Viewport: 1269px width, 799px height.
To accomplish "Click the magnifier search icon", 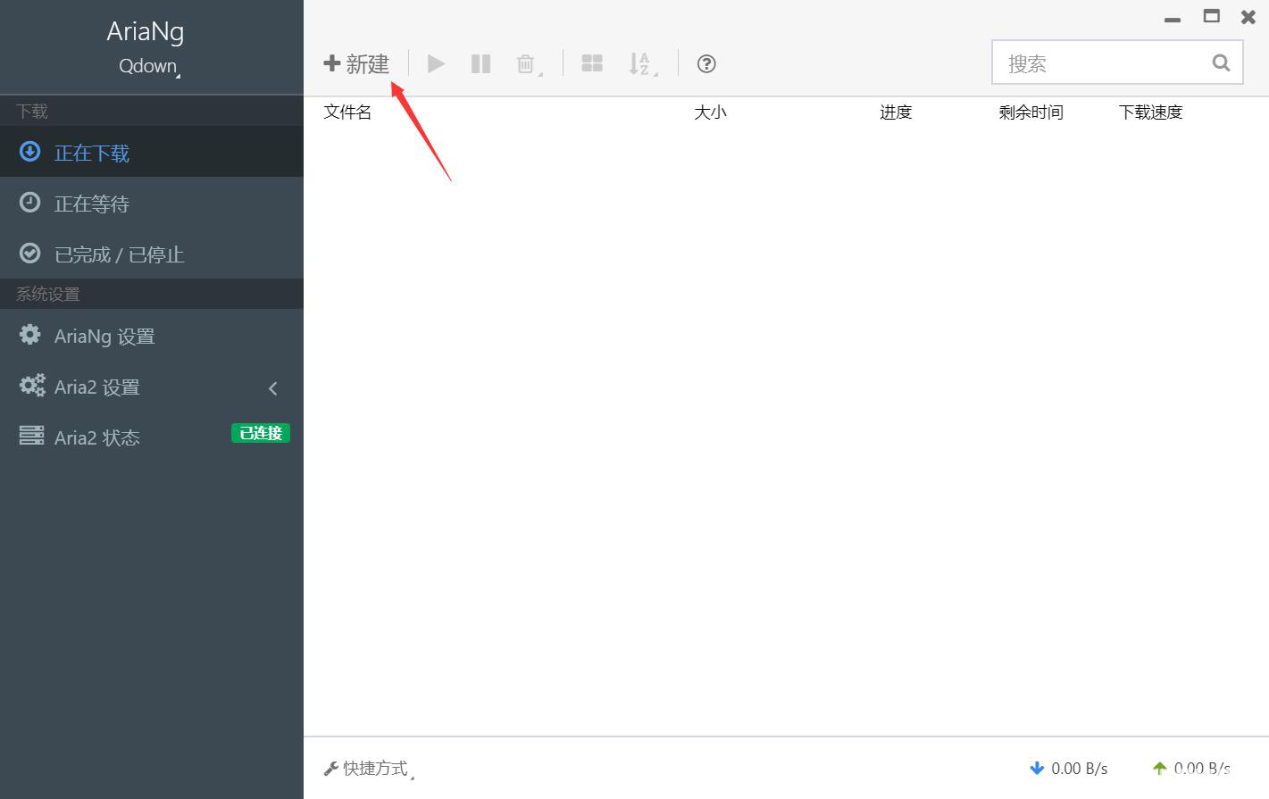I will [x=1221, y=62].
